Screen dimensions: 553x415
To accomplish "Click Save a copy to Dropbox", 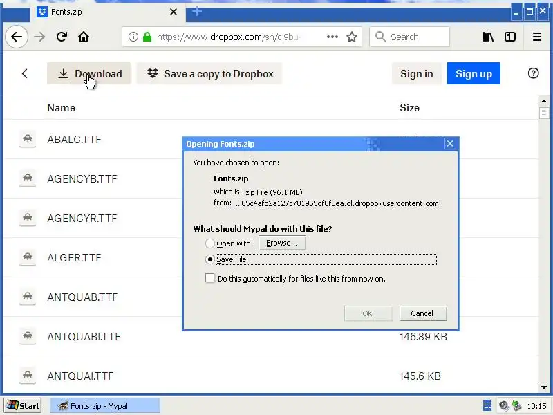I will tap(209, 73).
